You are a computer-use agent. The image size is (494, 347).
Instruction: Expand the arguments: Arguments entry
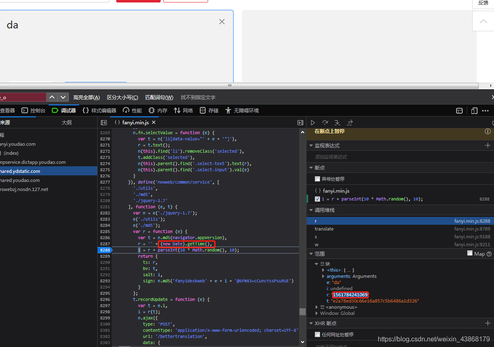point(323,276)
